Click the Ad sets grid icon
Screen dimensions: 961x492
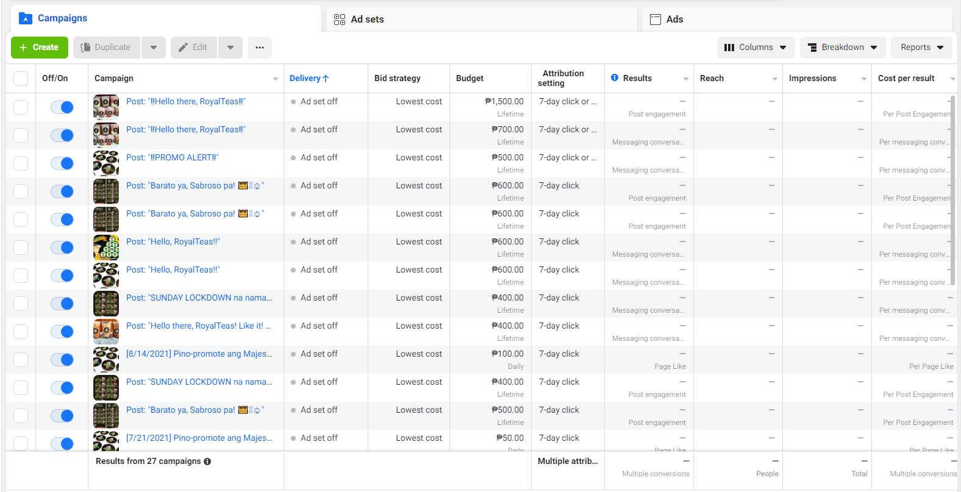340,20
